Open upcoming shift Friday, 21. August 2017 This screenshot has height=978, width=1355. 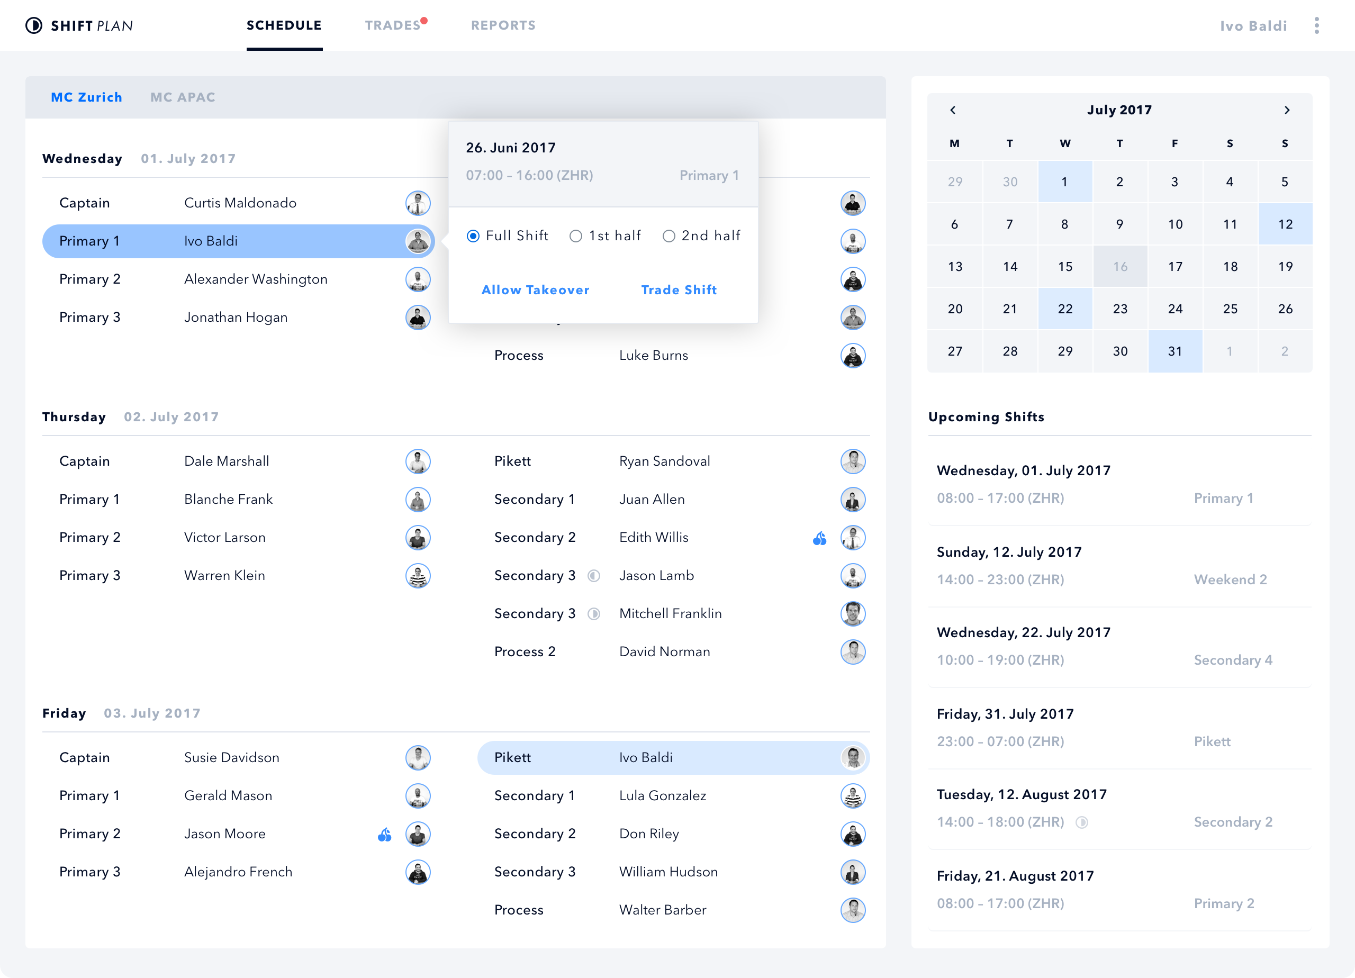tap(1119, 890)
